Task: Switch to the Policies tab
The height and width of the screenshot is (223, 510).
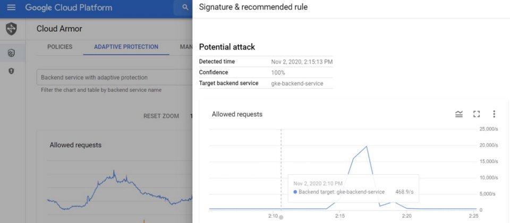Action: click(x=60, y=47)
